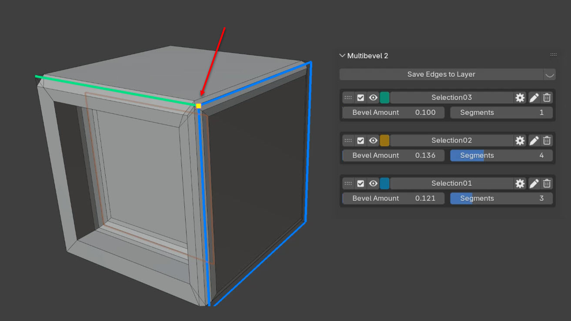The height and width of the screenshot is (321, 571).
Task: Select the yellow vertex on cube corner
Action: pos(199,106)
